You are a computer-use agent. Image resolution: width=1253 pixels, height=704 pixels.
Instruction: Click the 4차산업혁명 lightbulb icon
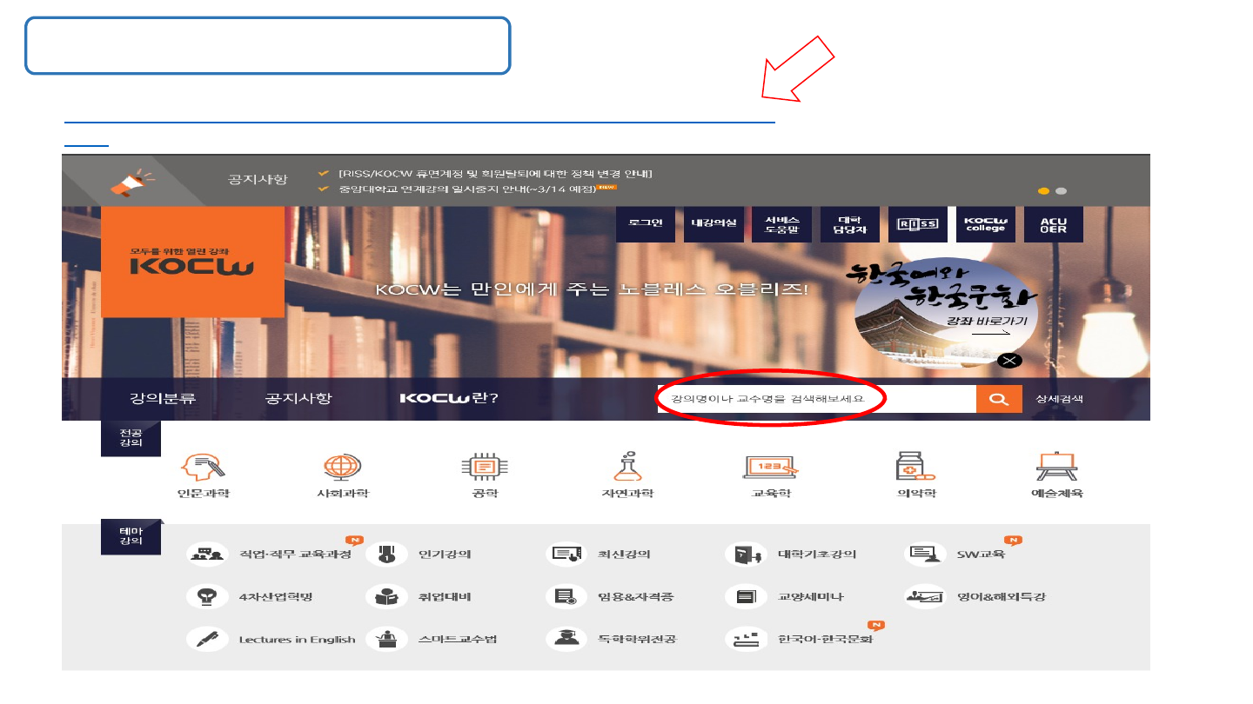[207, 596]
